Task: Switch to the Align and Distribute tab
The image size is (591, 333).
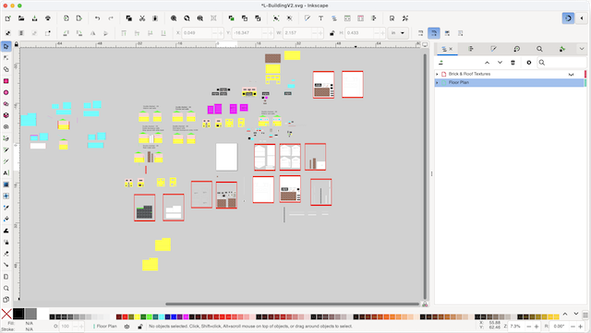Action: click(471, 49)
